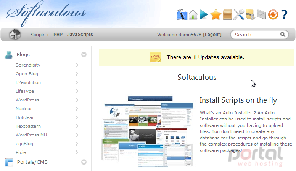Select PHP scripts in the navigation bar
Screen dimensions: 296x171
pos(58,35)
